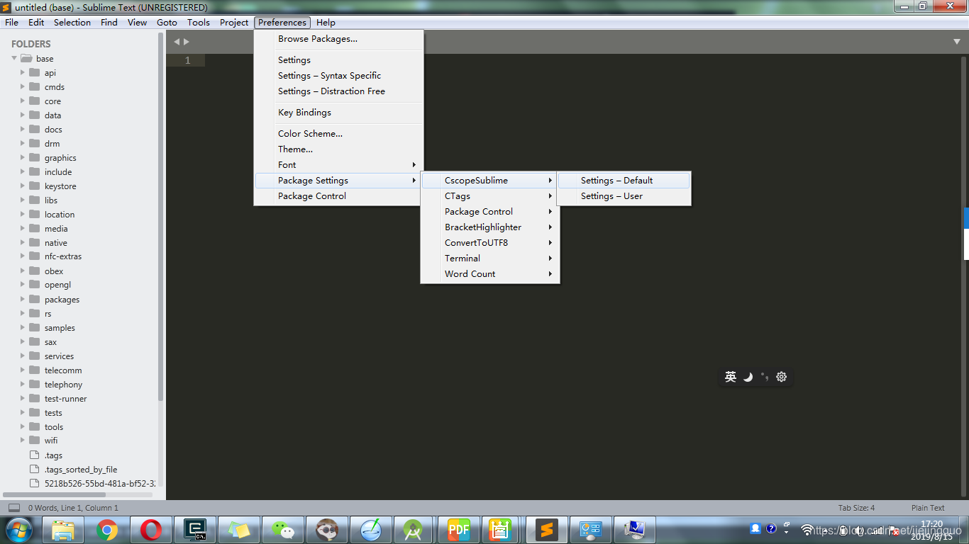969x544 pixels.
Task: Select Theme… option
Action: [339, 149]
